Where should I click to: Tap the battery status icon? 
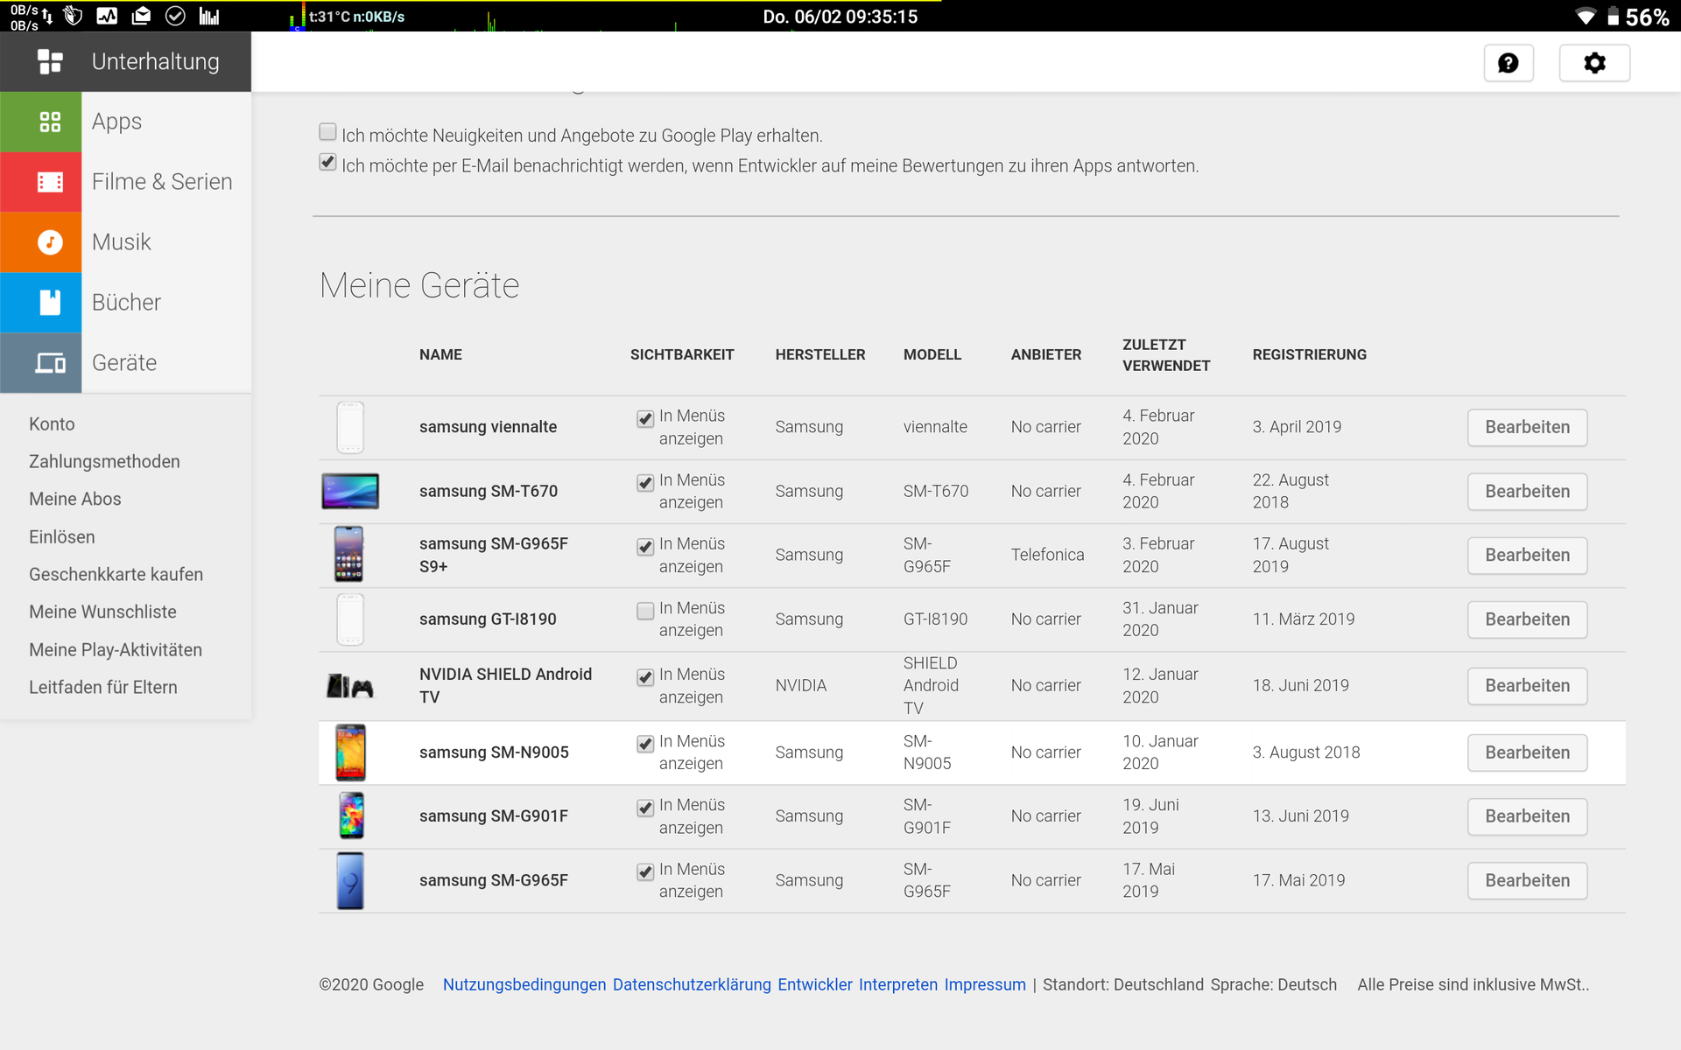coord(1613,17)
